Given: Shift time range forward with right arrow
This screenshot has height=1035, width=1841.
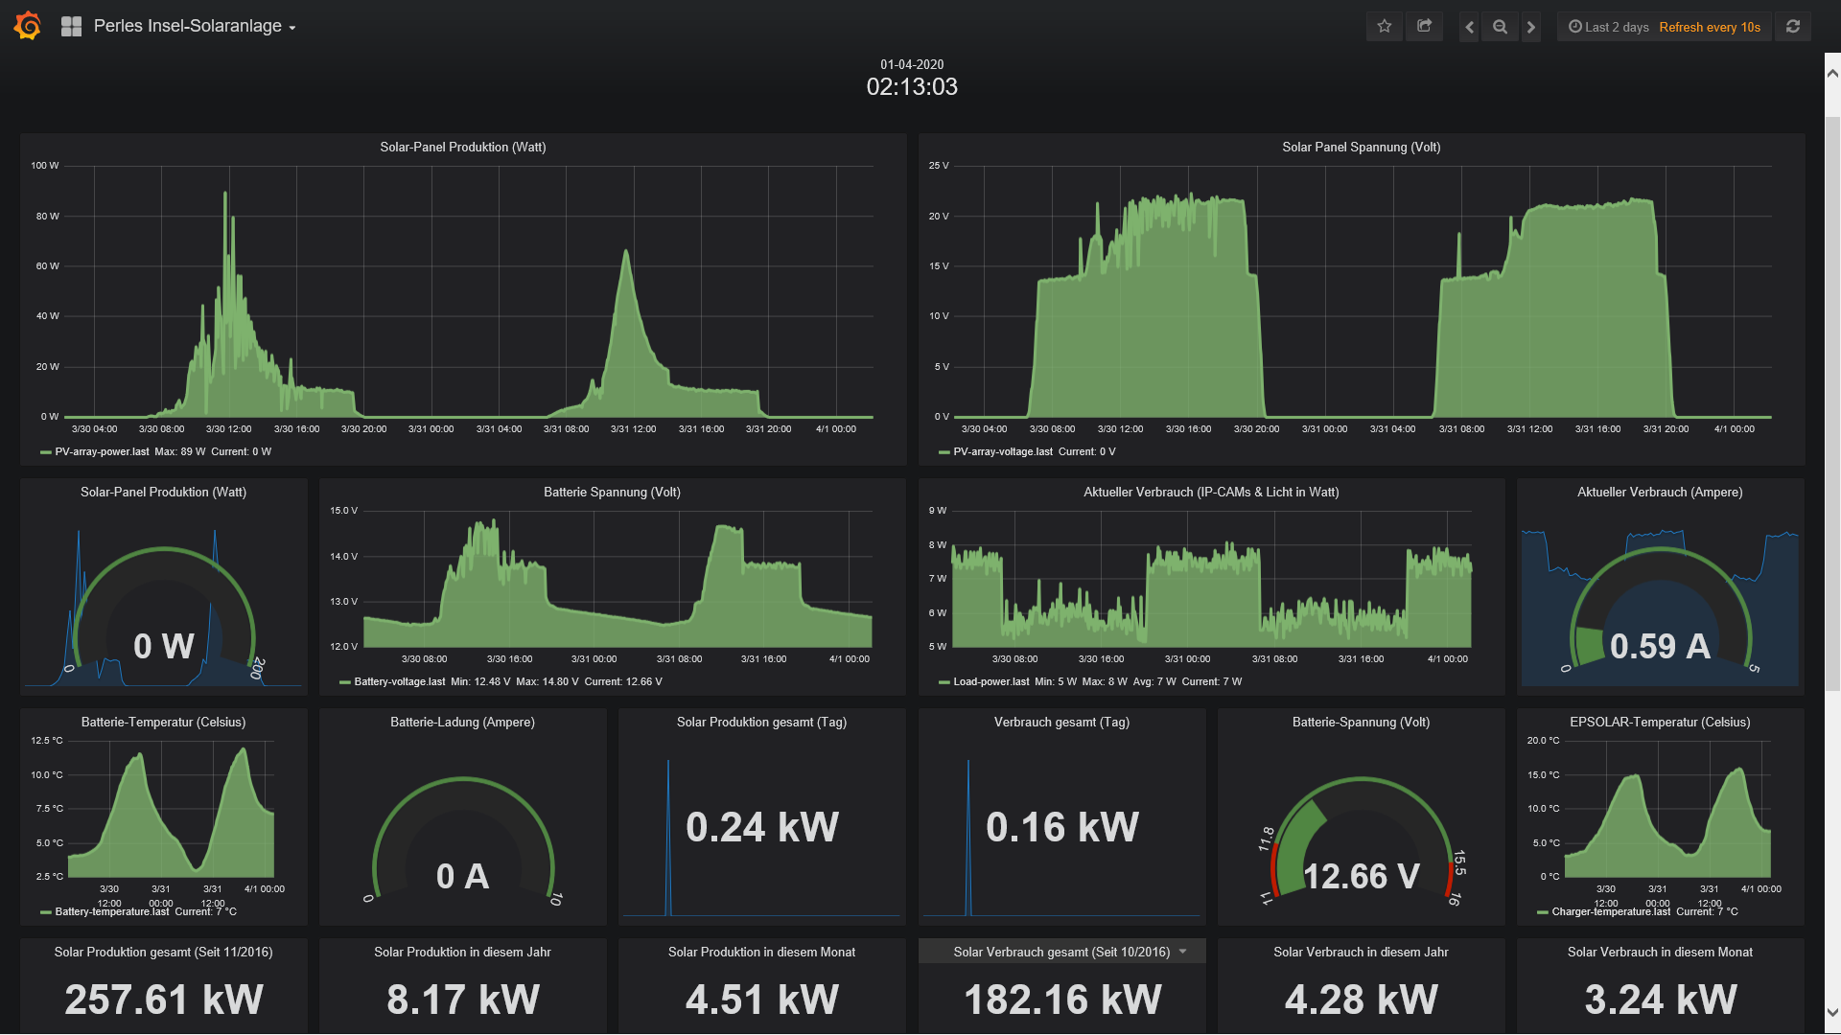Looking at the screenshot, I should 1530,28.
